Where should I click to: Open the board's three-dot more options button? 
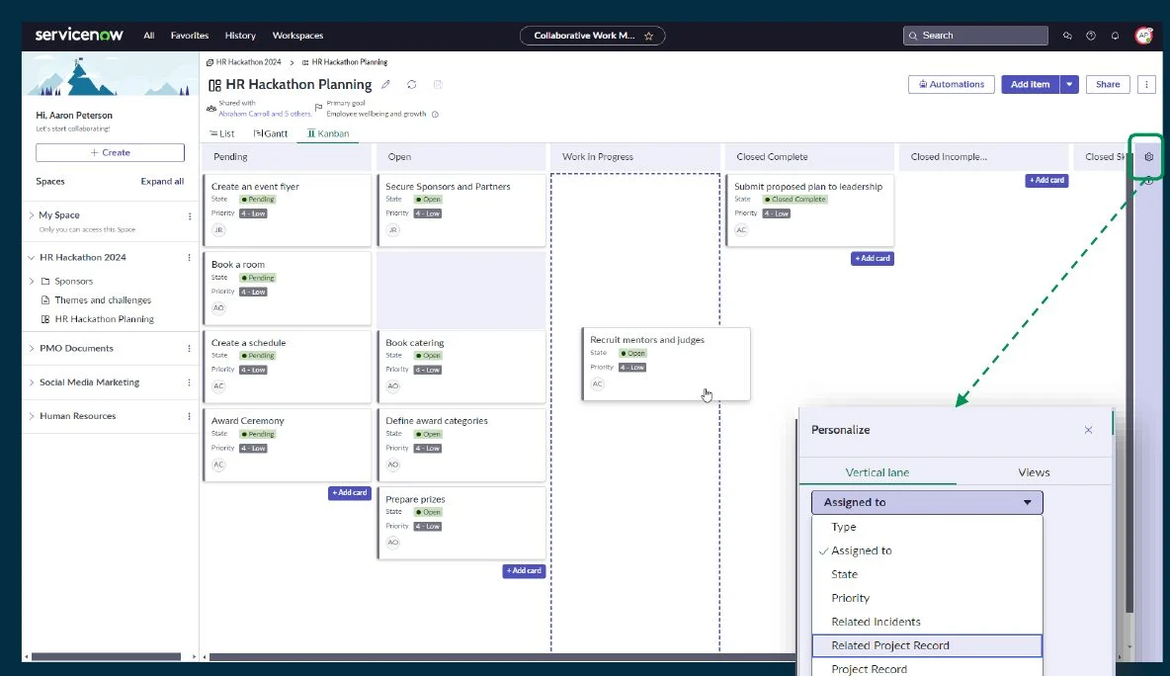(1147, 84)
